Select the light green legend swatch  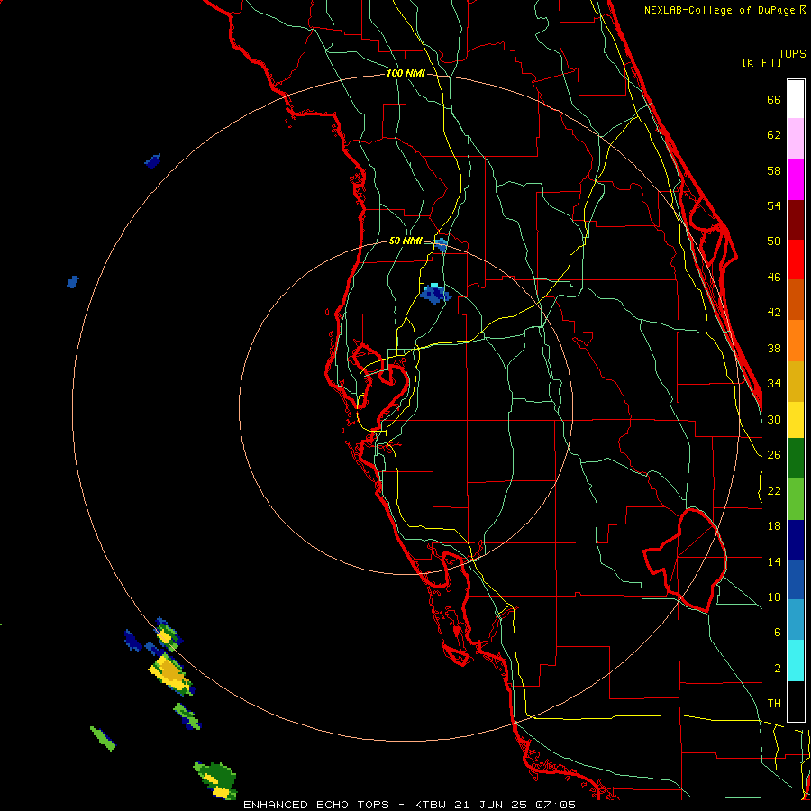pyautogui.click(x=796, y=499)
